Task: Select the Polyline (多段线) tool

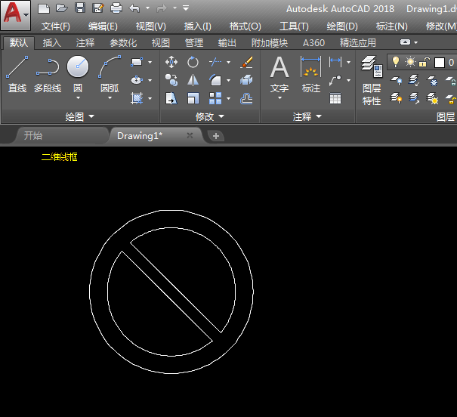Action: coord(48,74)
